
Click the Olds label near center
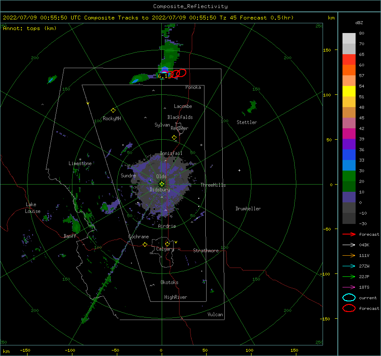tap(161, 177)
